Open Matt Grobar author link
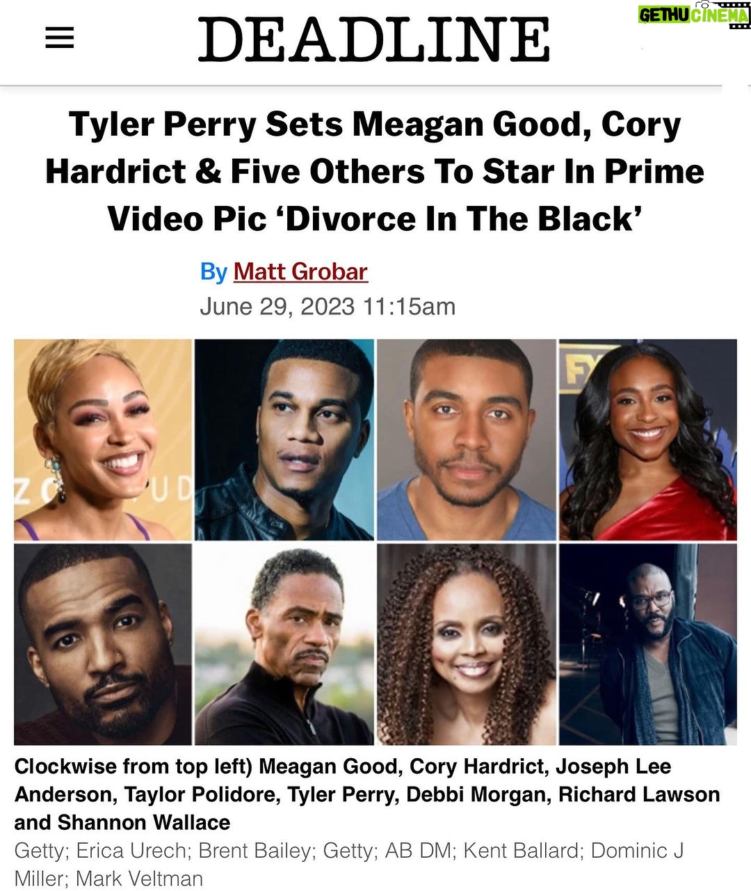This screenshot has height=891, width=751. point(300,271)
